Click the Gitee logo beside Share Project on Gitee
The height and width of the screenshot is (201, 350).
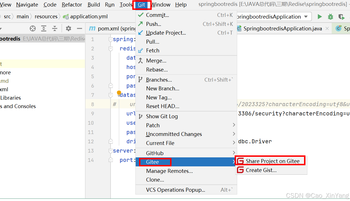click(240, 161)
